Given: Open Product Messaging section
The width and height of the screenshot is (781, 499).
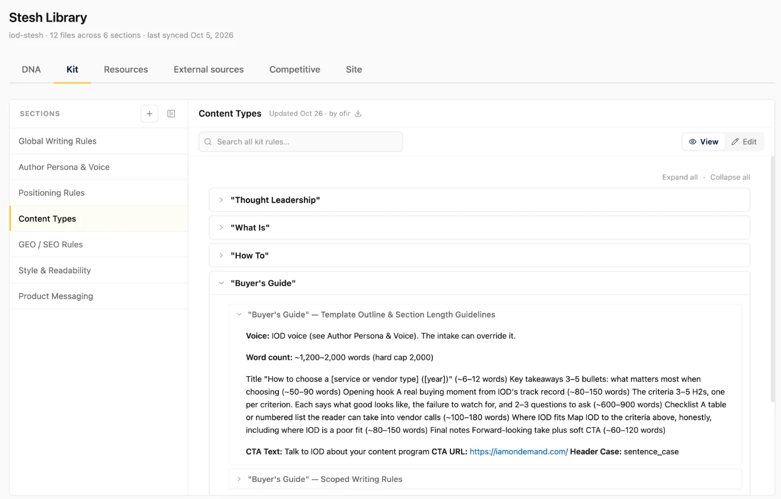Looking at the screenshot, I should (98, 296).
